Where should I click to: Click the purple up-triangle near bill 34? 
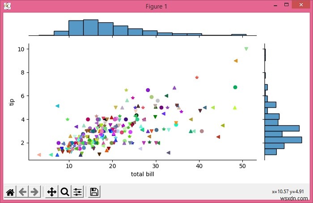point(174,87)
